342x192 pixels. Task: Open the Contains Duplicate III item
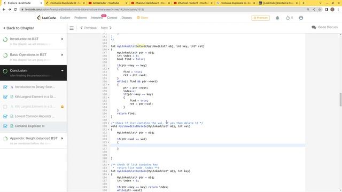[29, 126]
